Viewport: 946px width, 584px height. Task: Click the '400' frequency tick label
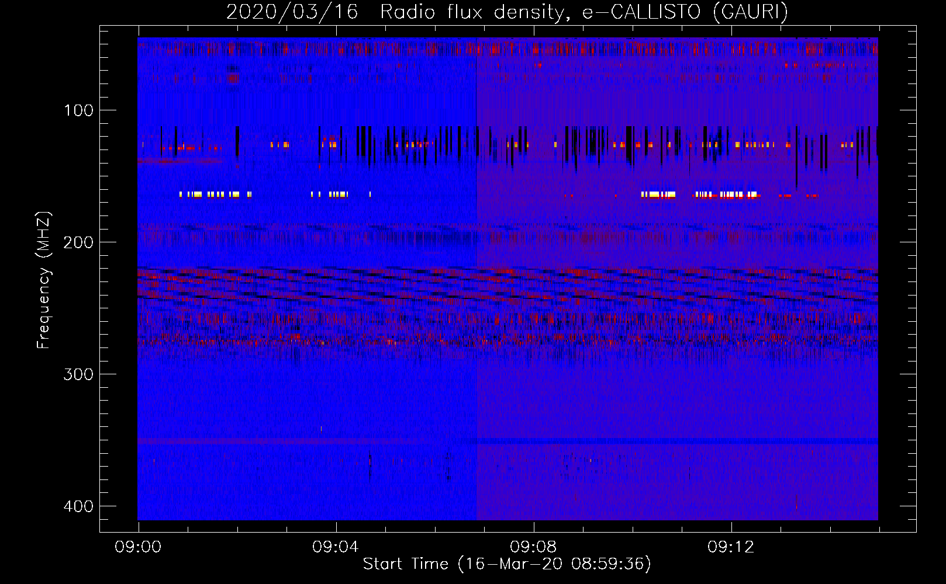78,506
